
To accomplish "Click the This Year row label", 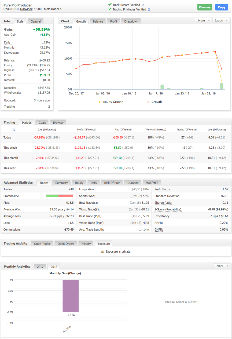I will pyautogui.click(x=9, y=168).
